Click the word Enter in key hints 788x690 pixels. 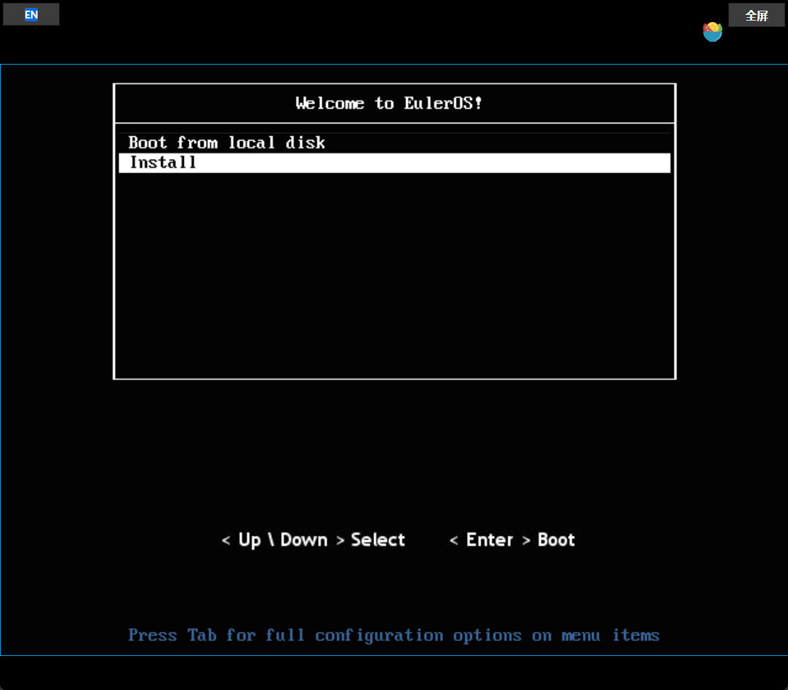point(489,540)
